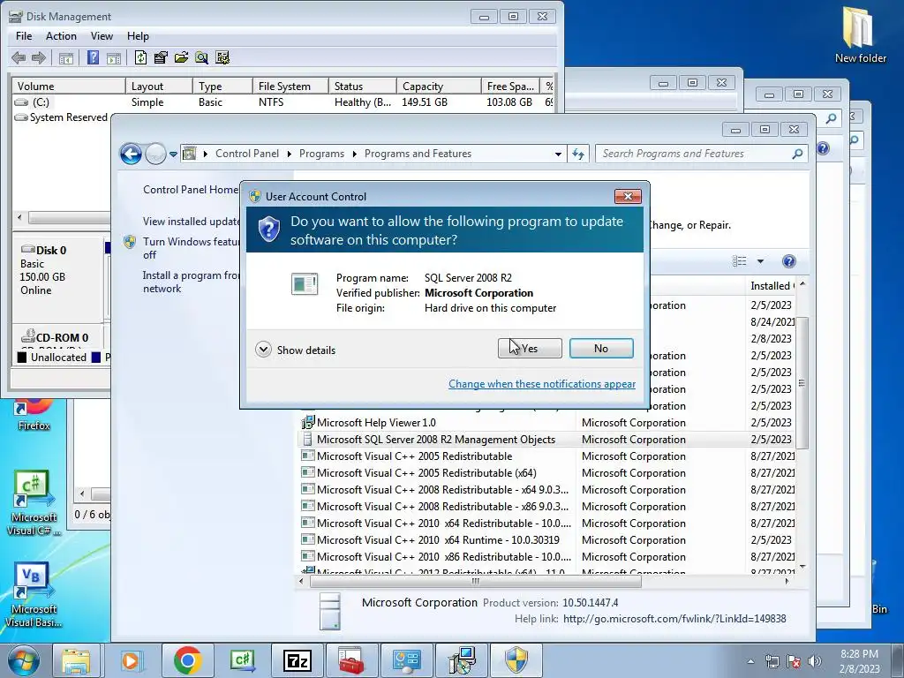
Task: Select the Firefox desktop shortcut
Action: pos(34,415)
